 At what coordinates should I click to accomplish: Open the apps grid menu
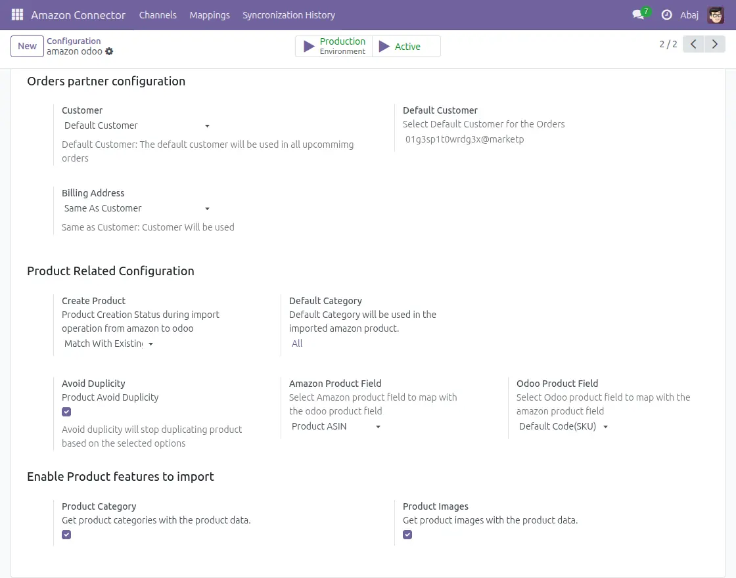point(16,14)
